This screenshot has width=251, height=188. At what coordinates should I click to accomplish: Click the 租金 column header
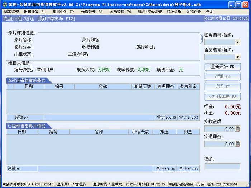[x=188, y=132]
